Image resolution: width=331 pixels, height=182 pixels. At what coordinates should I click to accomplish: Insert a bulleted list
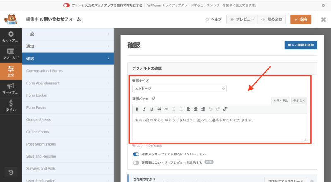pyautogui.click(x=174, y=109)
